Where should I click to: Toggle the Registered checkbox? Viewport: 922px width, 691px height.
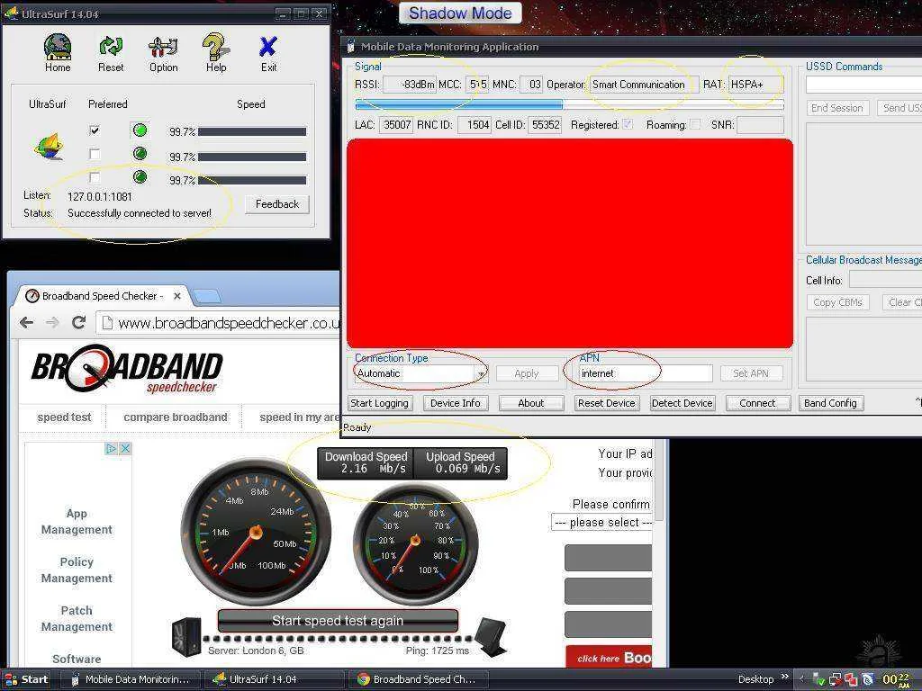click(x=628, y=124)
